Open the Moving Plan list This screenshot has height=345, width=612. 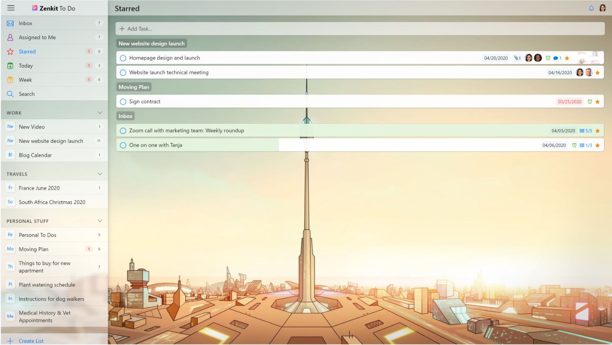pyautogui.click(x=33, y=249)
